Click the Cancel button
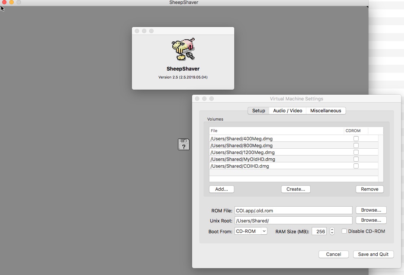This screenshot has width=404, height=275. (x=334, y=254)
